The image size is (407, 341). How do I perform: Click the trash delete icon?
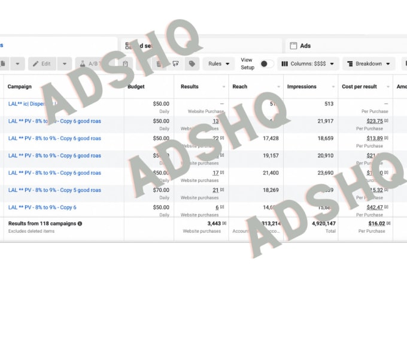[159, 64]
